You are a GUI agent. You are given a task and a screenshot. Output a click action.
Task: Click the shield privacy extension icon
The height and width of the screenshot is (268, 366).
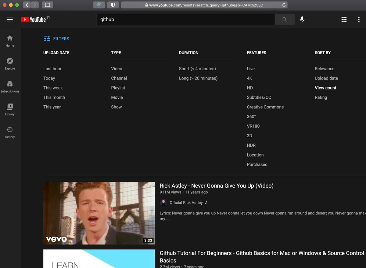(x=113, y=5)
